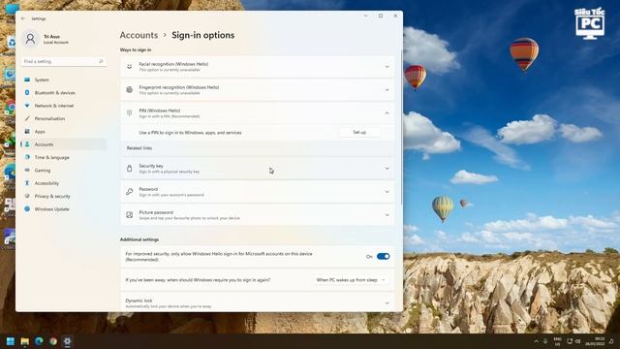Click the Settings gear in the taskbar
620x349 pixels.
(x=67, y=341)
